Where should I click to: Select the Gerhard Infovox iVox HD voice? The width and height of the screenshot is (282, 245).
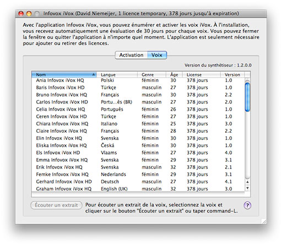(x=138, y=182)
